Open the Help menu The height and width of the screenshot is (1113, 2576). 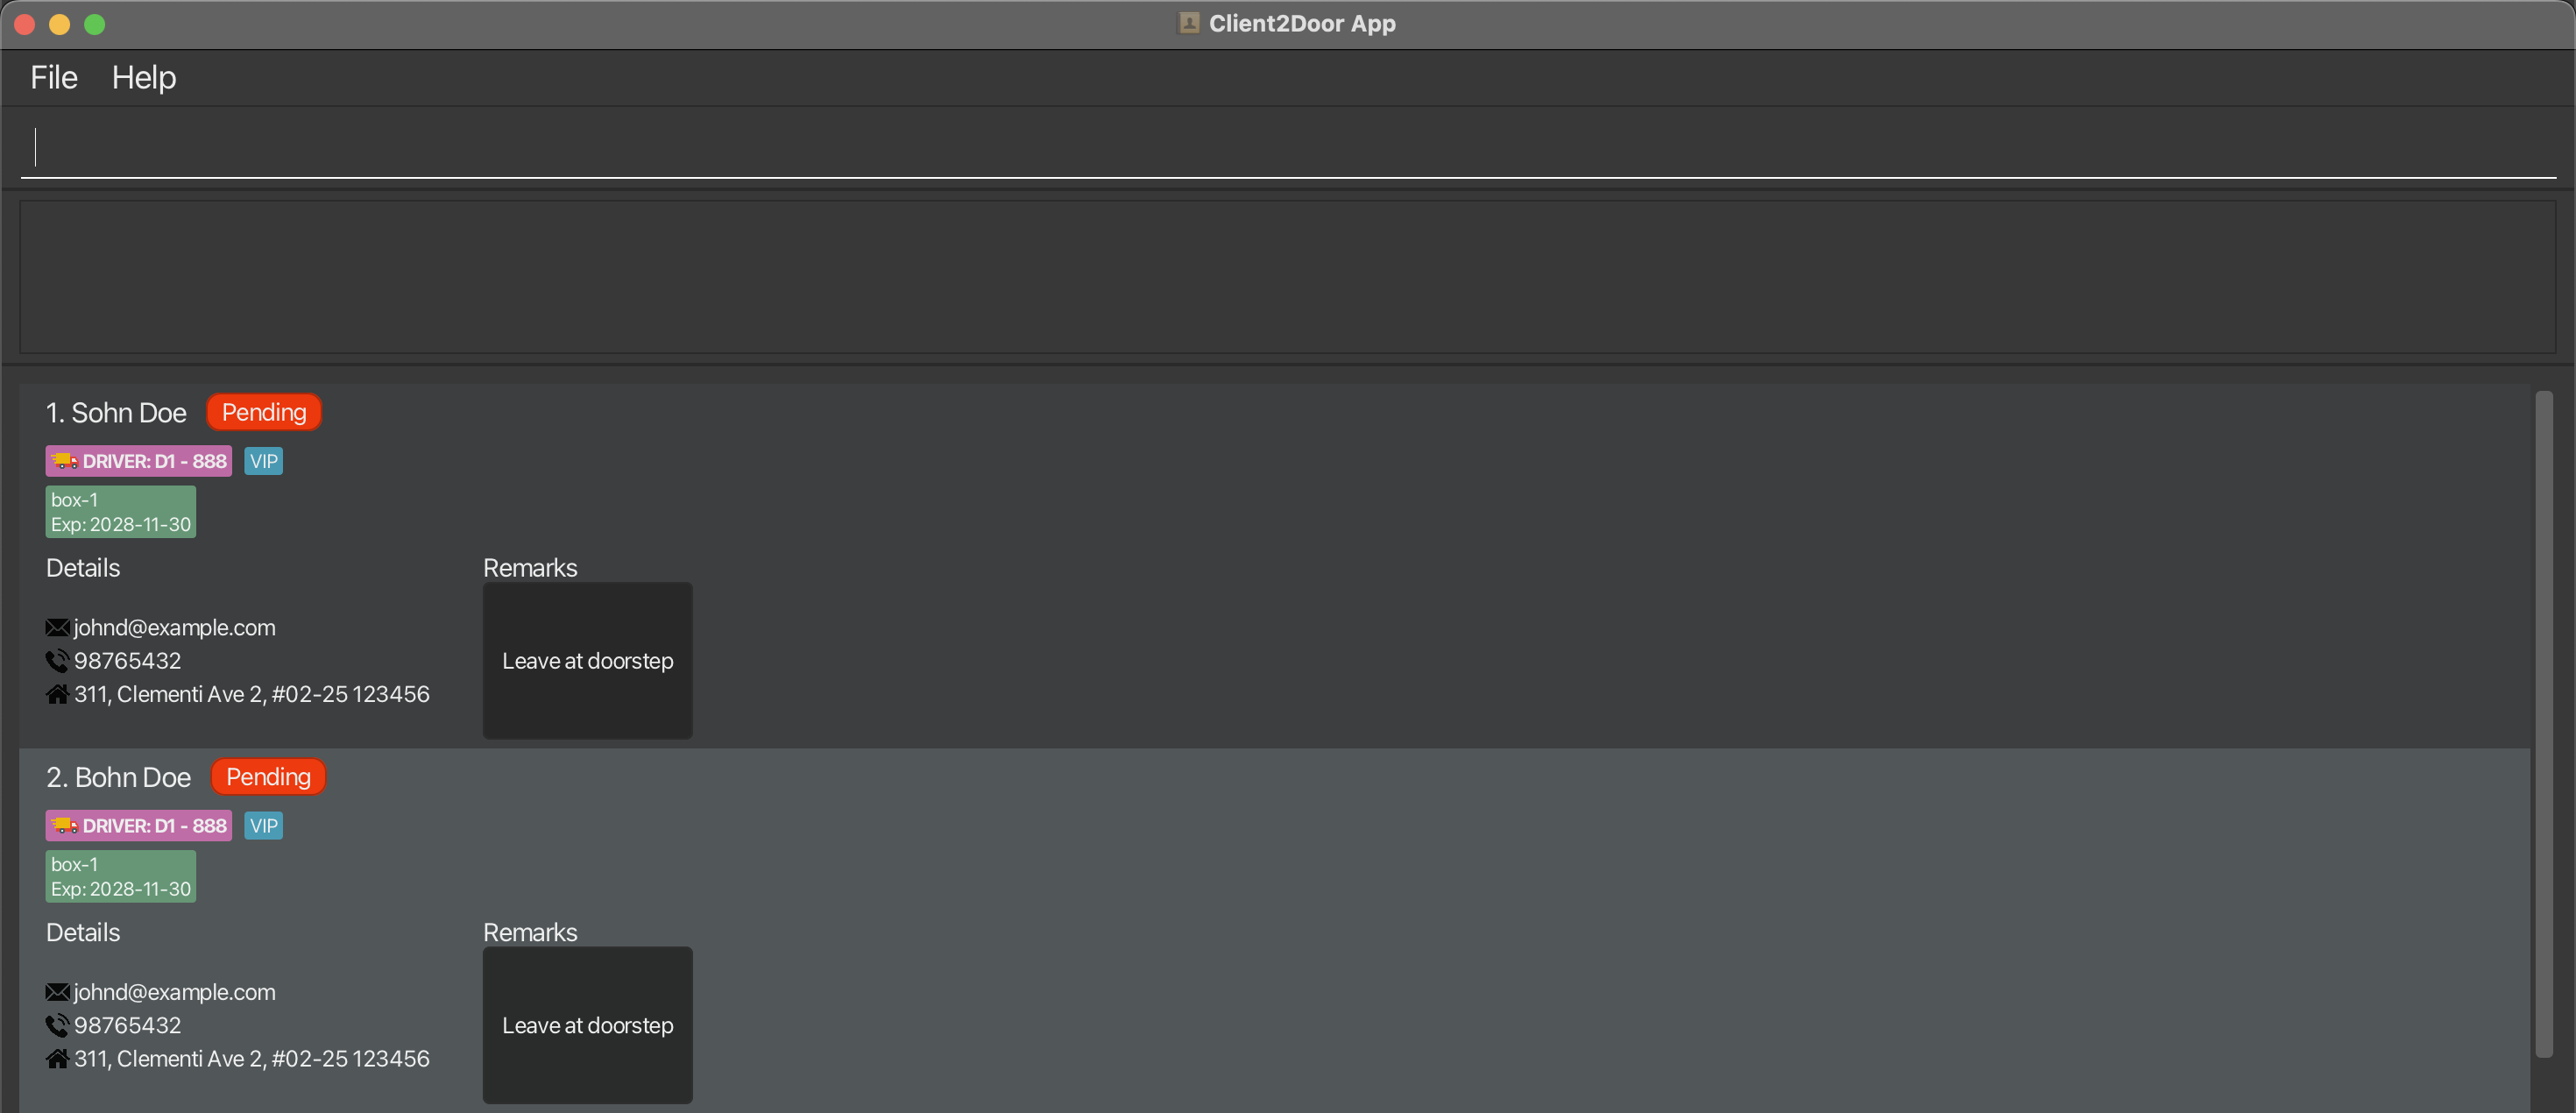click(144, 77)
